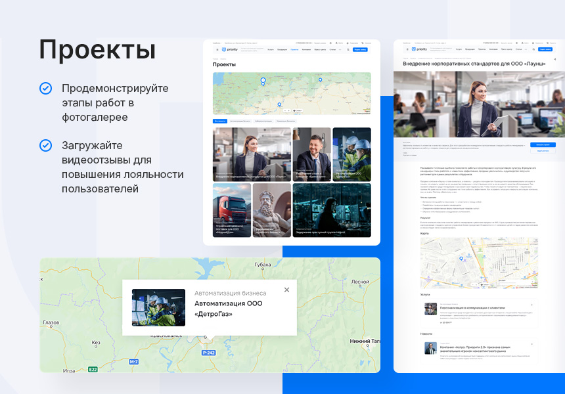Viewport: 565px width, 394px height.
Task: Click the arrow on the «Астро: Приорити 2.0» news card
Action: 532,343
